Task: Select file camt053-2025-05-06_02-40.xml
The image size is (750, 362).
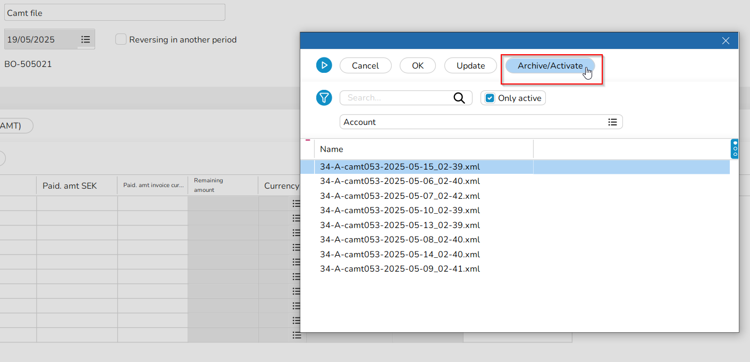Action: [x=400, y=181]
